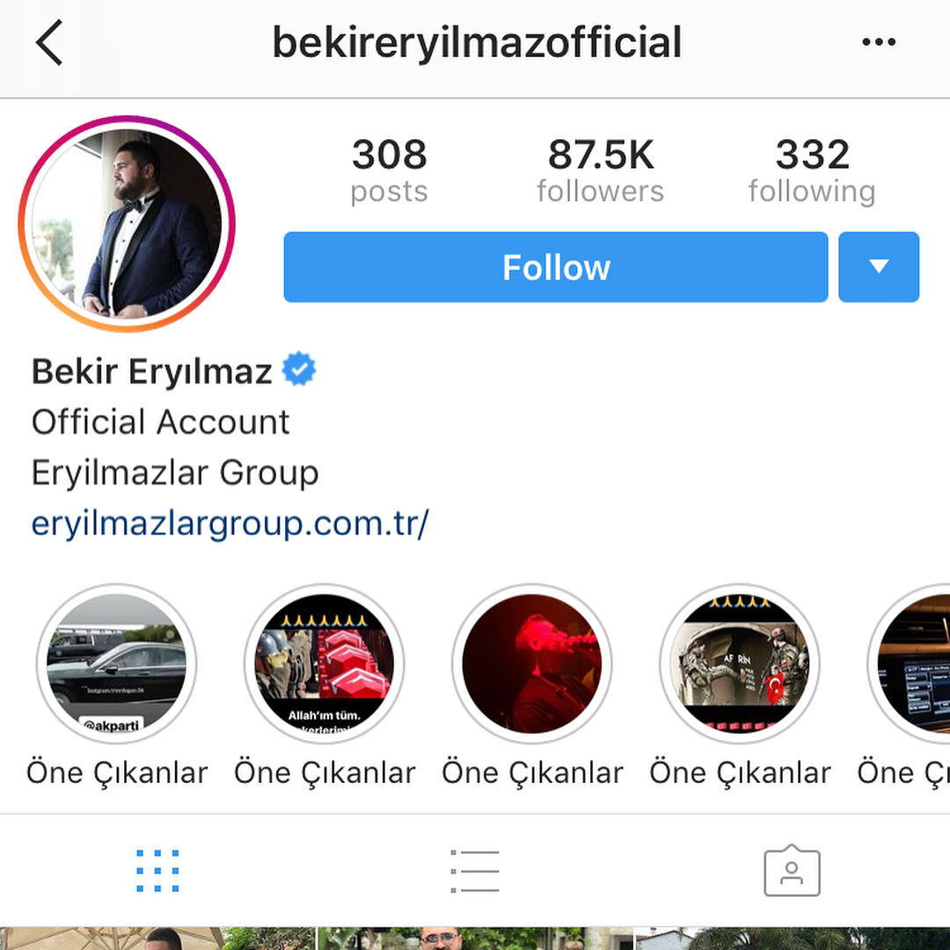Open highlight with black car
This screenshot has width=950, height=950.
click(x=116, y=663)
